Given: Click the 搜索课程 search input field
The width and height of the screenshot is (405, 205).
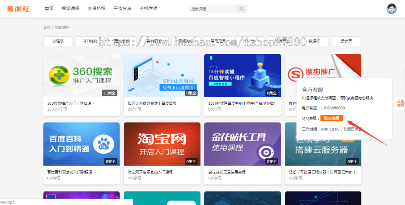Looking at the screenshot, I should tap(212, 9).
